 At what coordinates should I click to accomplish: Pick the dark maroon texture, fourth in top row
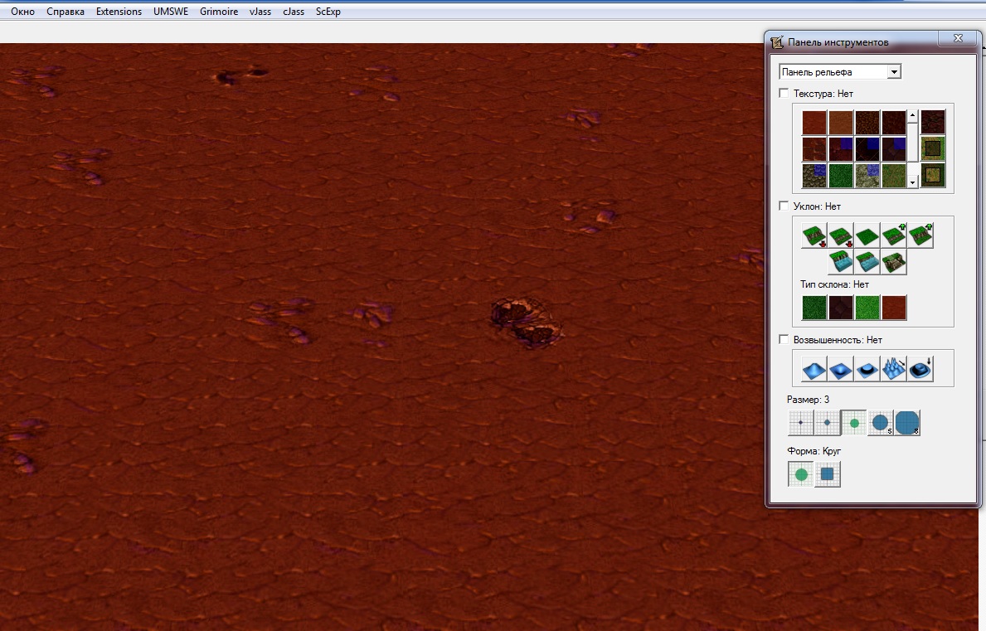pyautogui.click(x=894, y=123)
